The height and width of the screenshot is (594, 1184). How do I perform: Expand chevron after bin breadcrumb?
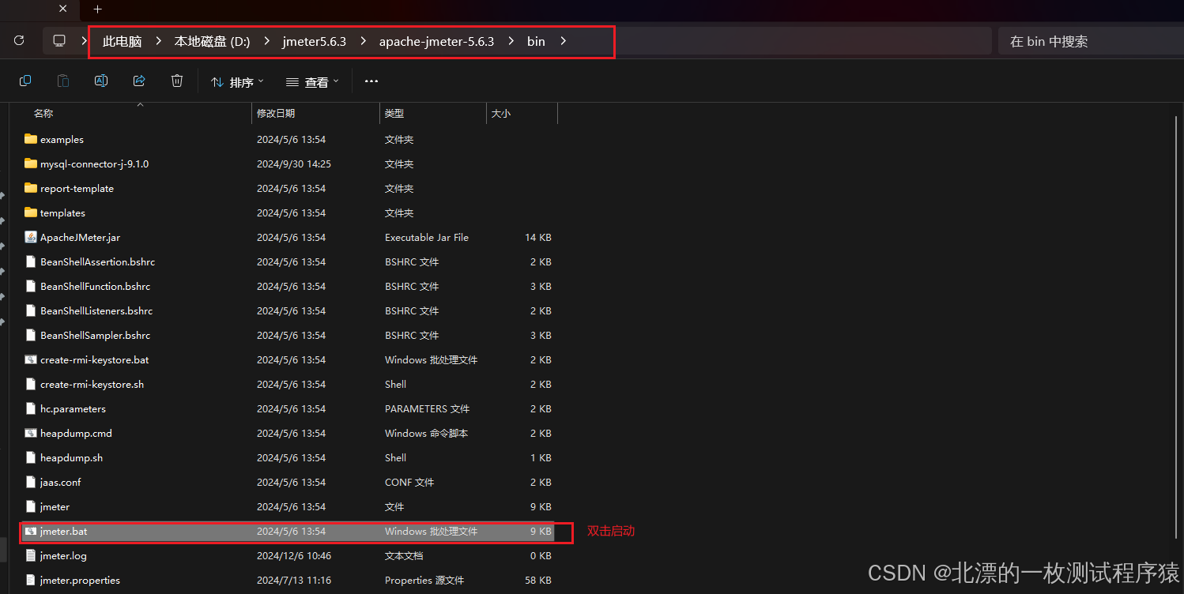563,41
